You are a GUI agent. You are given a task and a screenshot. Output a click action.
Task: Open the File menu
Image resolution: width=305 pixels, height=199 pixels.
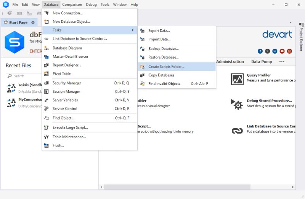(15, 5)
